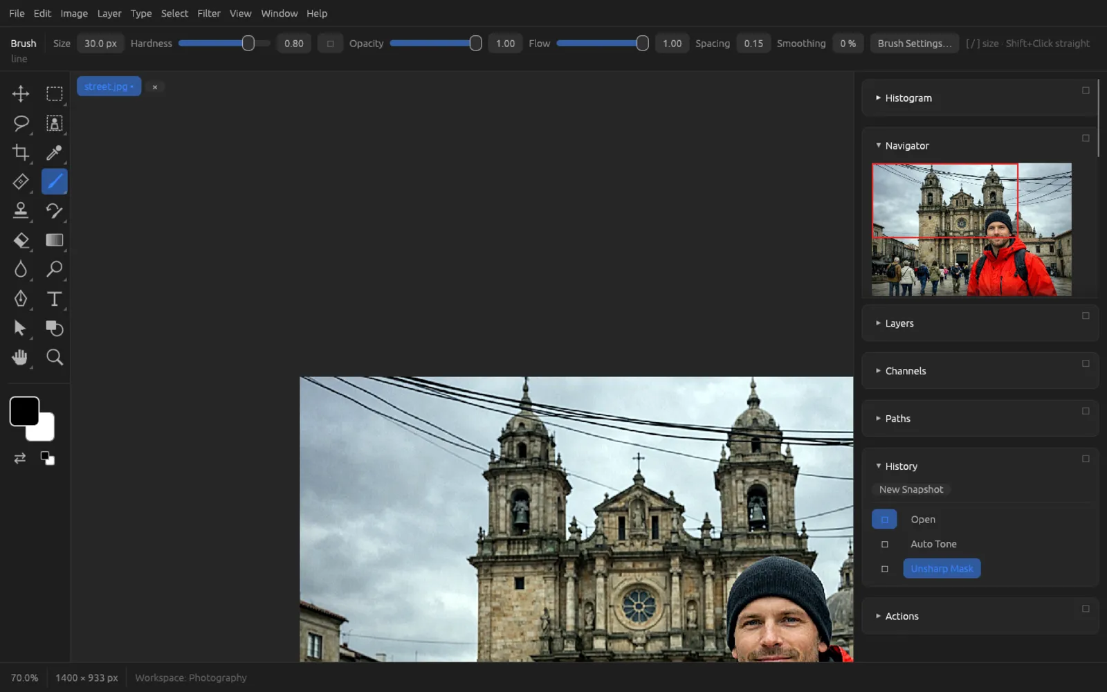The width and height of the screenshot is (1107, 692).
Task: Choose the Clone Stamp tool
Action: click(21, 210)
